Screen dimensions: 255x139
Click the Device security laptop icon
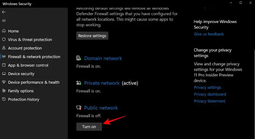pyautogui.click(x=4, y=74)
